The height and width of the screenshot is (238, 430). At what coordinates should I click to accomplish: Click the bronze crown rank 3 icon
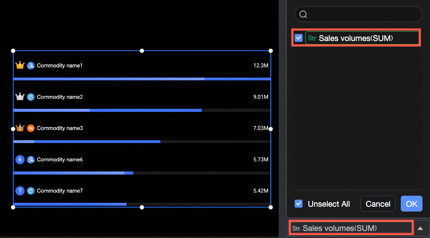(20, 128)
